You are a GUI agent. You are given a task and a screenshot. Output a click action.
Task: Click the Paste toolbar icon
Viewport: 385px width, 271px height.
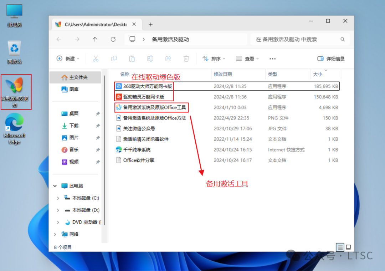tap(132, 59)
